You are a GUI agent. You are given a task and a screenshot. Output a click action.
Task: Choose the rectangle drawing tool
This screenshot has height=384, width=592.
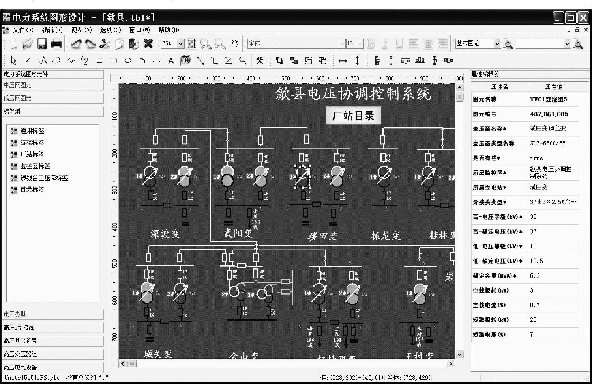99,60
